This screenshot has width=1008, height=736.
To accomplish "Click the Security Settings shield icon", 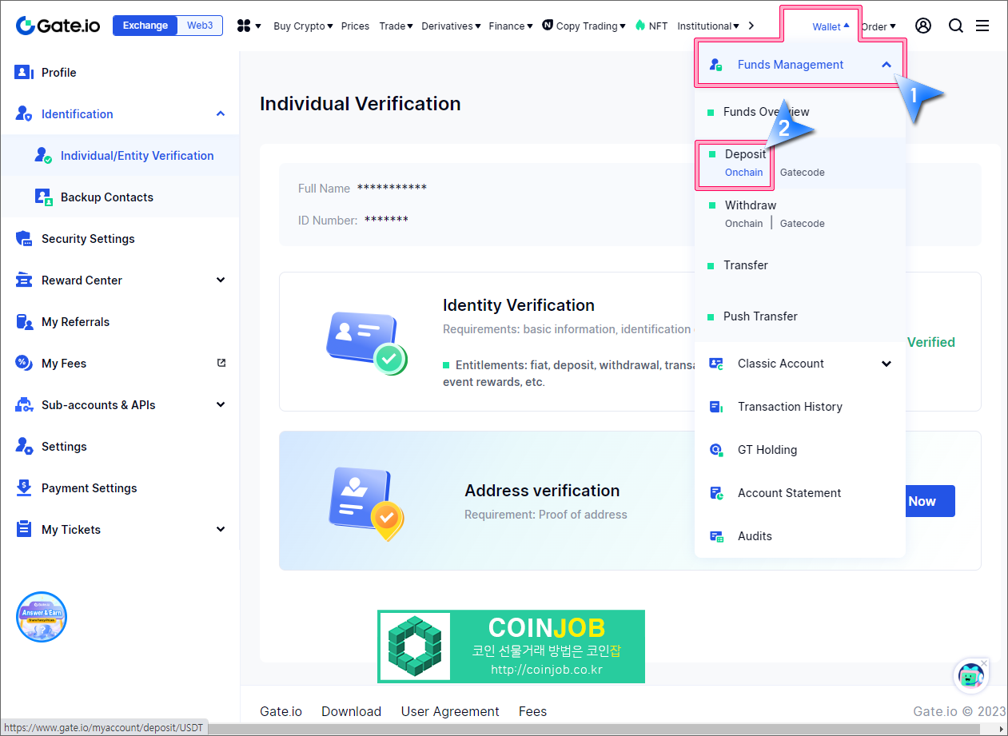I will click(x=24, y=238).
